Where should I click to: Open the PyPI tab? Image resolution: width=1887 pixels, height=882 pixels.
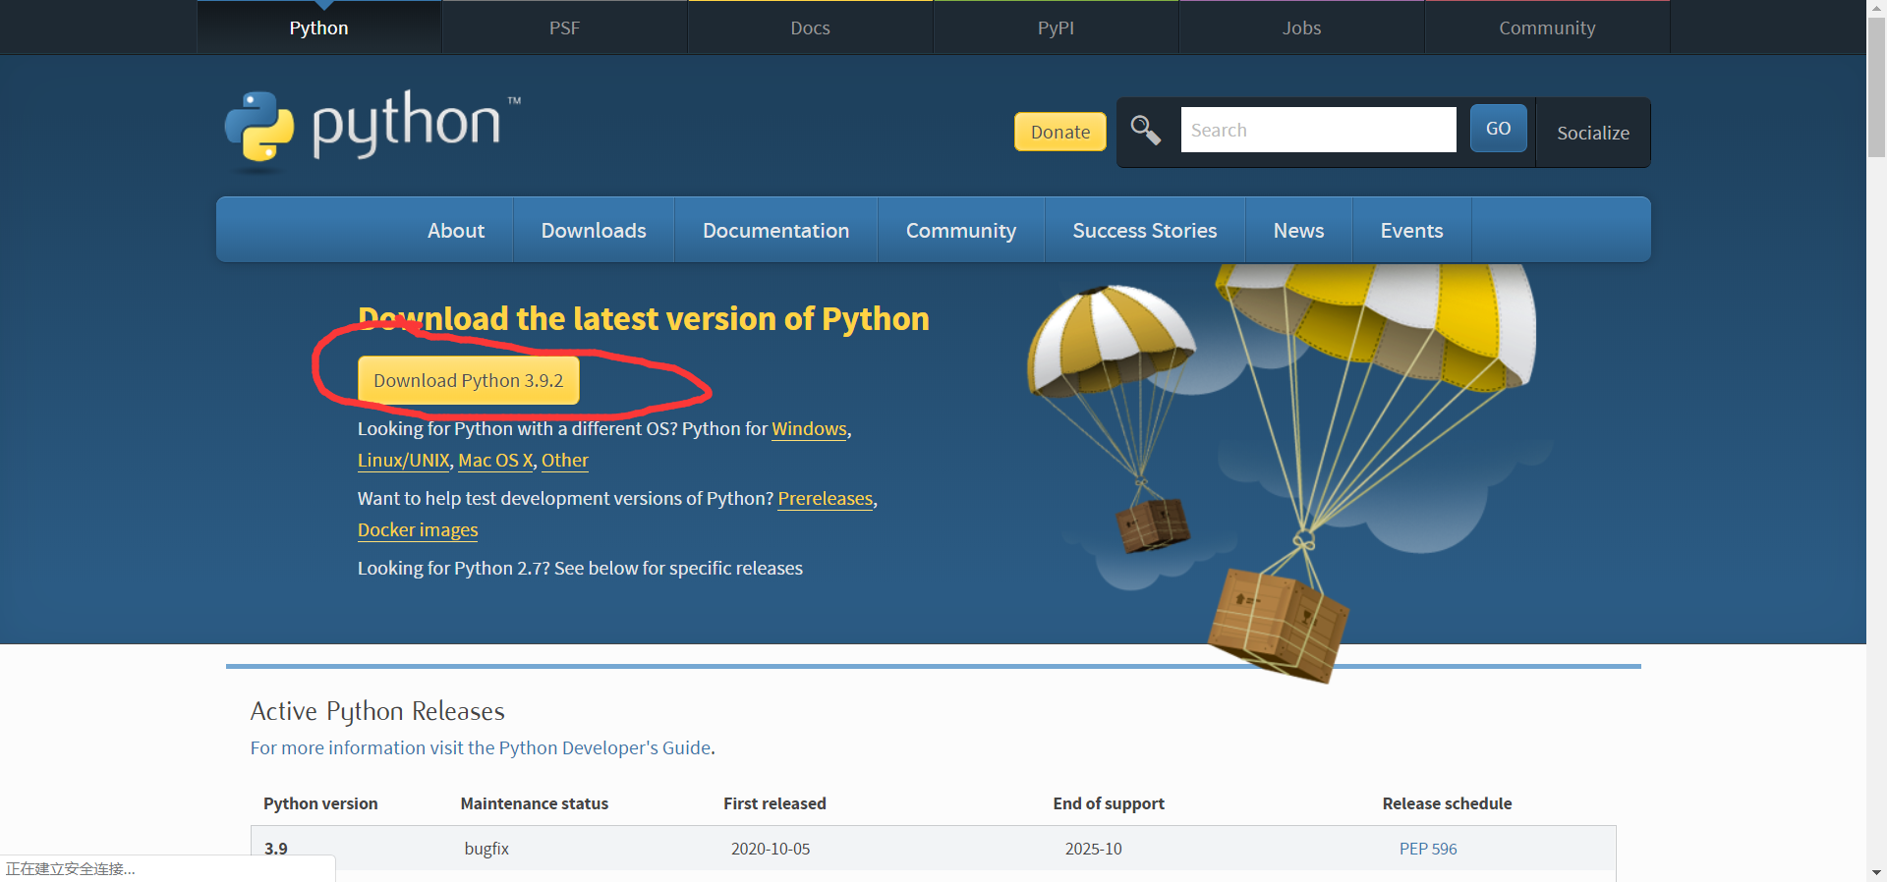1056,28
